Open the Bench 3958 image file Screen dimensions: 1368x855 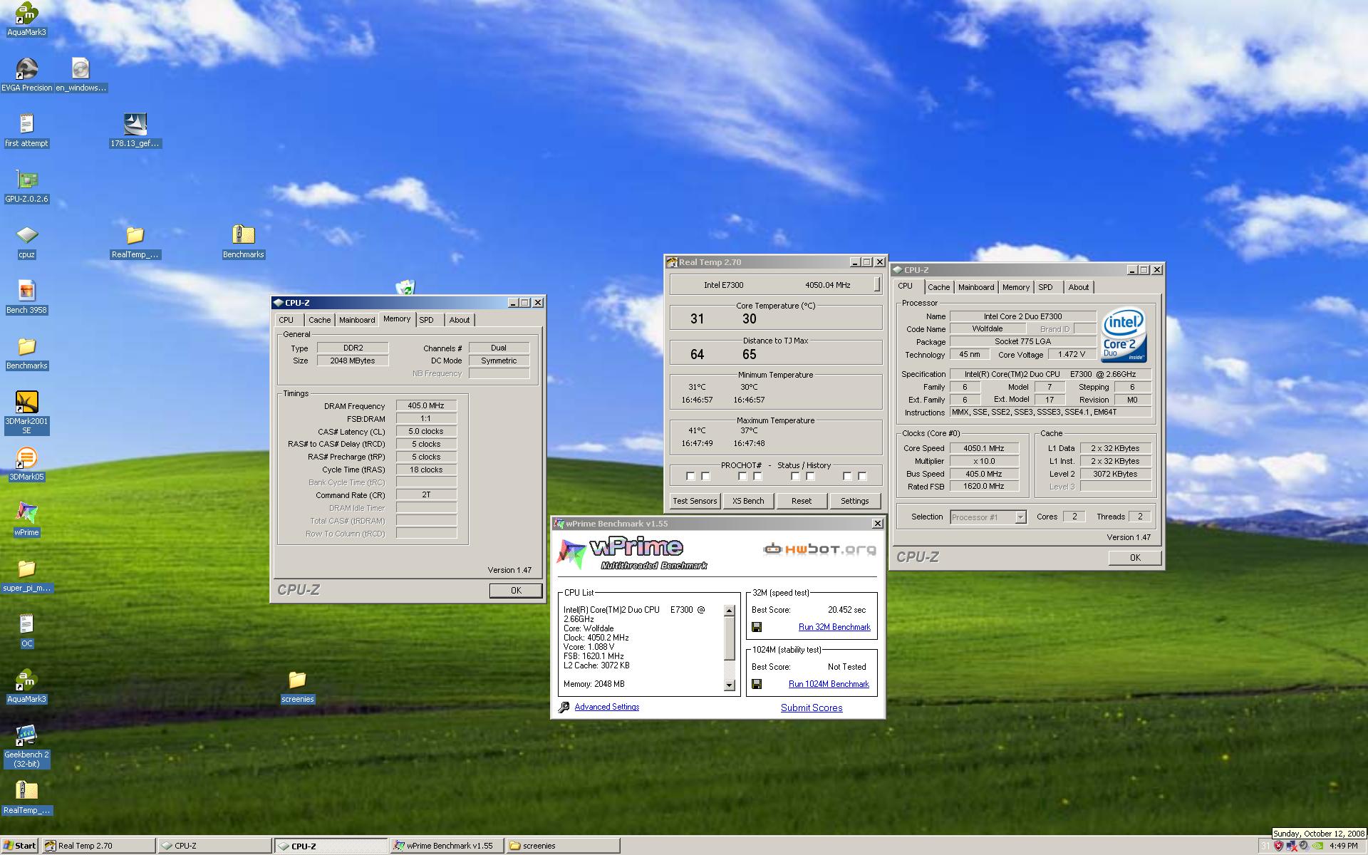click(26, 297)
